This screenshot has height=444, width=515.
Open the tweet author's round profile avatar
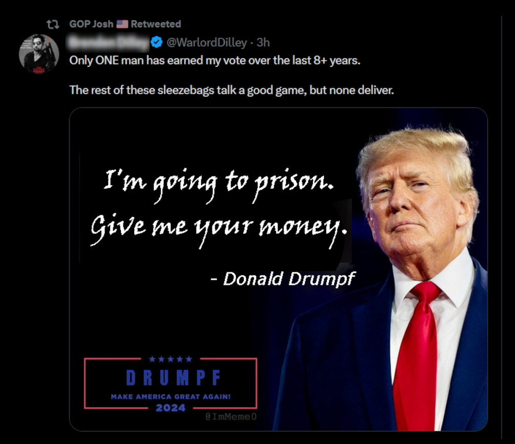coord(39,54)
